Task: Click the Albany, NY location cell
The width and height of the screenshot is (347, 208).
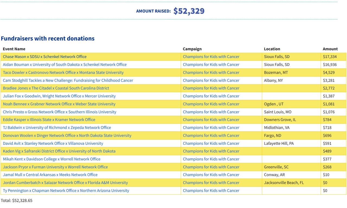Action: [291, 80]
